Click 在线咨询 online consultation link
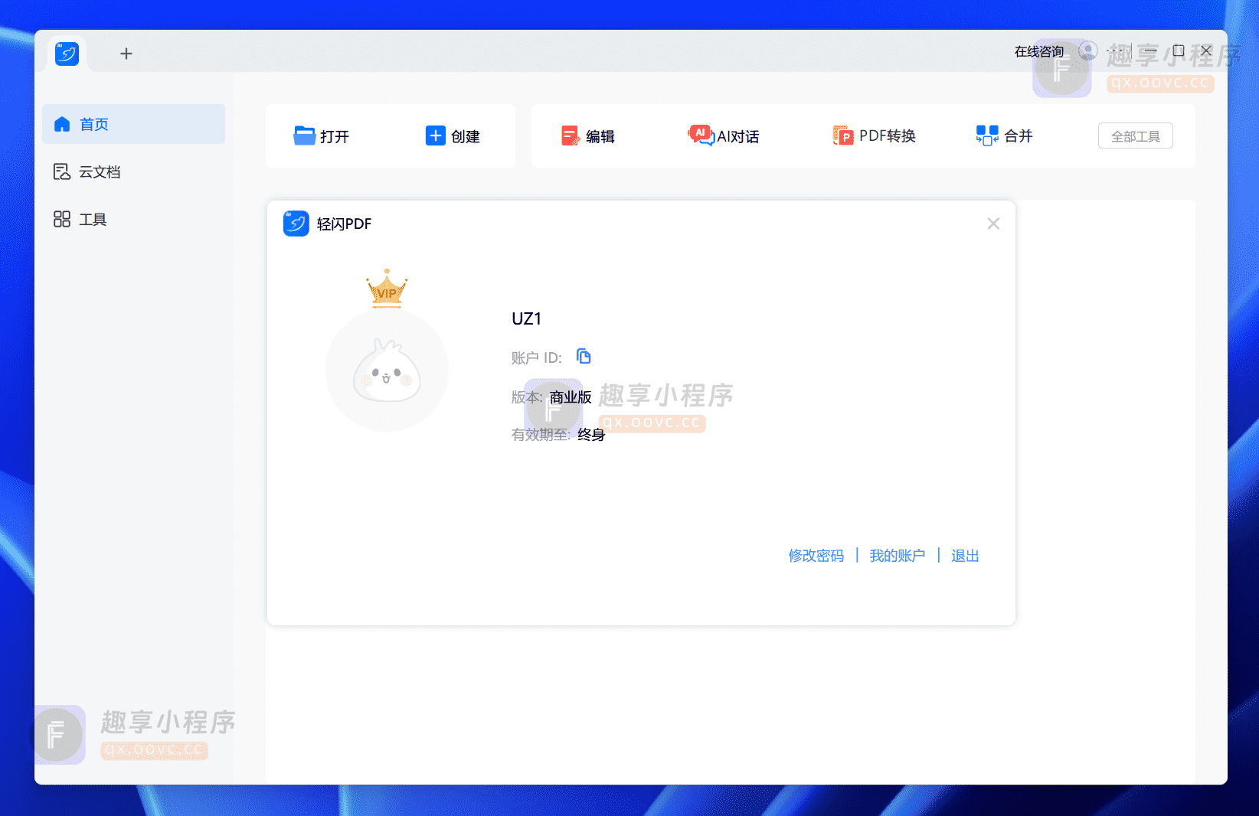 pyautogui.click(x=1038, y=51)
